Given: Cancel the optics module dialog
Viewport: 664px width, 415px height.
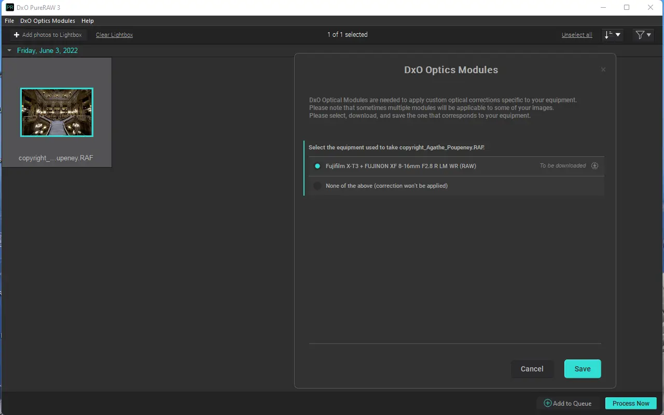Looking at the screenshot, I should (x=532, y=369).
